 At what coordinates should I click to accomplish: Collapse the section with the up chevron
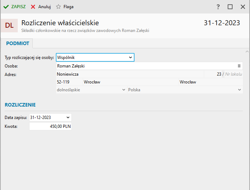click(x=247, y=51)
